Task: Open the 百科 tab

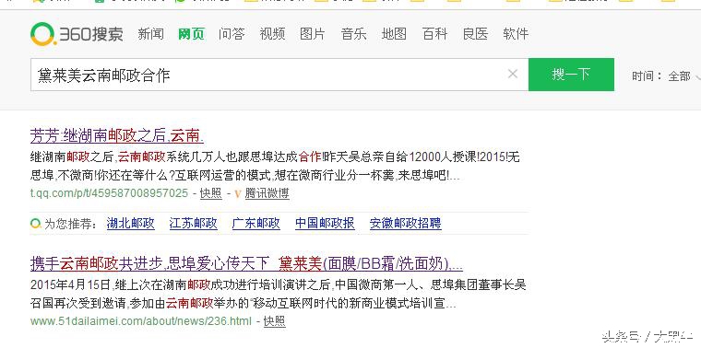Action: click(434, 34)
